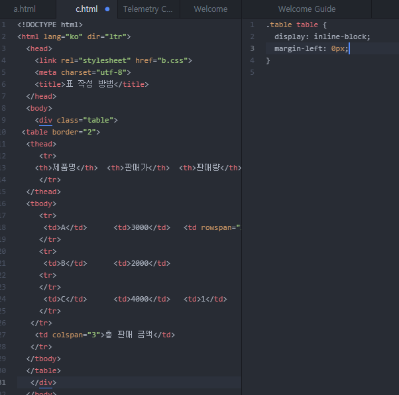
Task: Click the .table table selector line
Action: [x=296, y=25]
